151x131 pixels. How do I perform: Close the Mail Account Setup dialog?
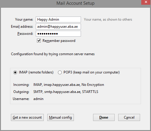coord(146,2)
